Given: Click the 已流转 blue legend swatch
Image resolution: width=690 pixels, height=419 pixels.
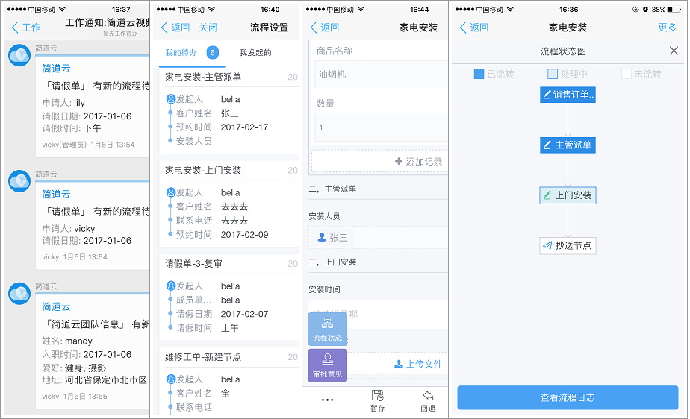Looking at the screenshot, I should click(x=479, y=74).
